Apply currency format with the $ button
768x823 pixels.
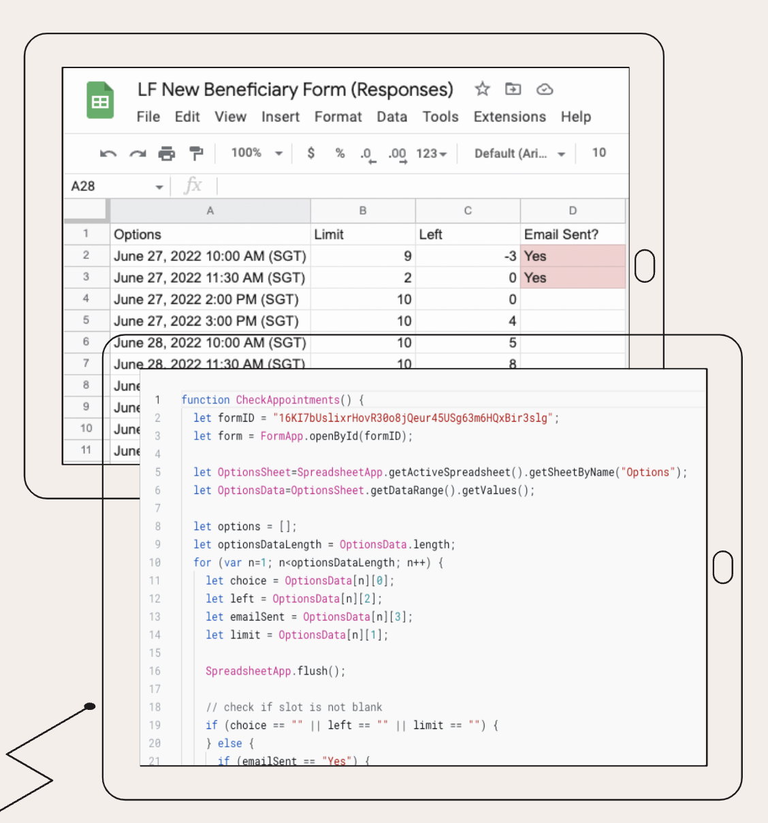[311, 153]
